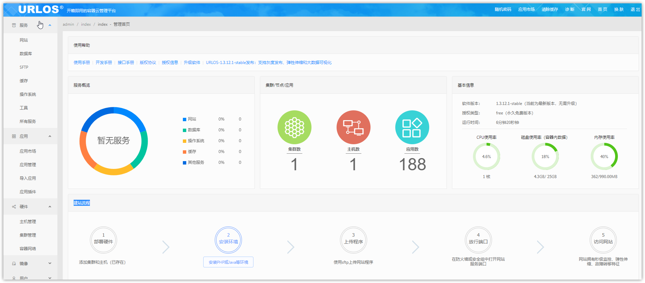The width and height of the screenshot is (645, 283).
Task: Open the 使用手册 help link
Action: pyautogui.click(x=82, y=63)
